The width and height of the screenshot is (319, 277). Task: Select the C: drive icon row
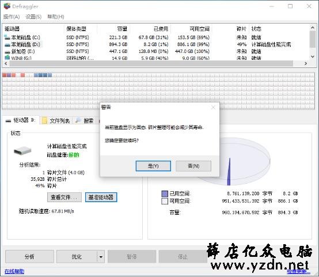7,37
